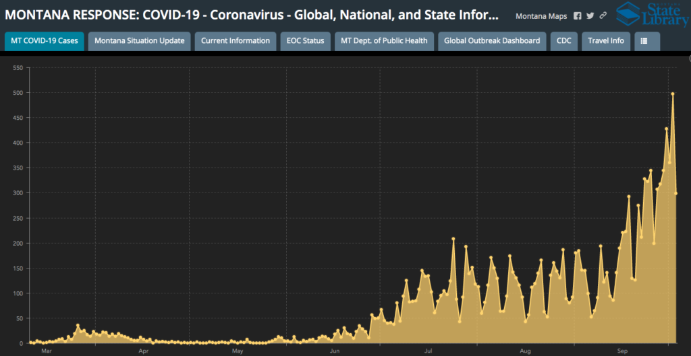Click the Montana Maps link
This screenshot has width=691, height=356.
pos(541,16)
